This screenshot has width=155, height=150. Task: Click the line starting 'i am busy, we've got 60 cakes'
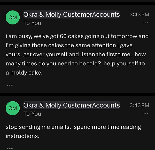point(77,36)
